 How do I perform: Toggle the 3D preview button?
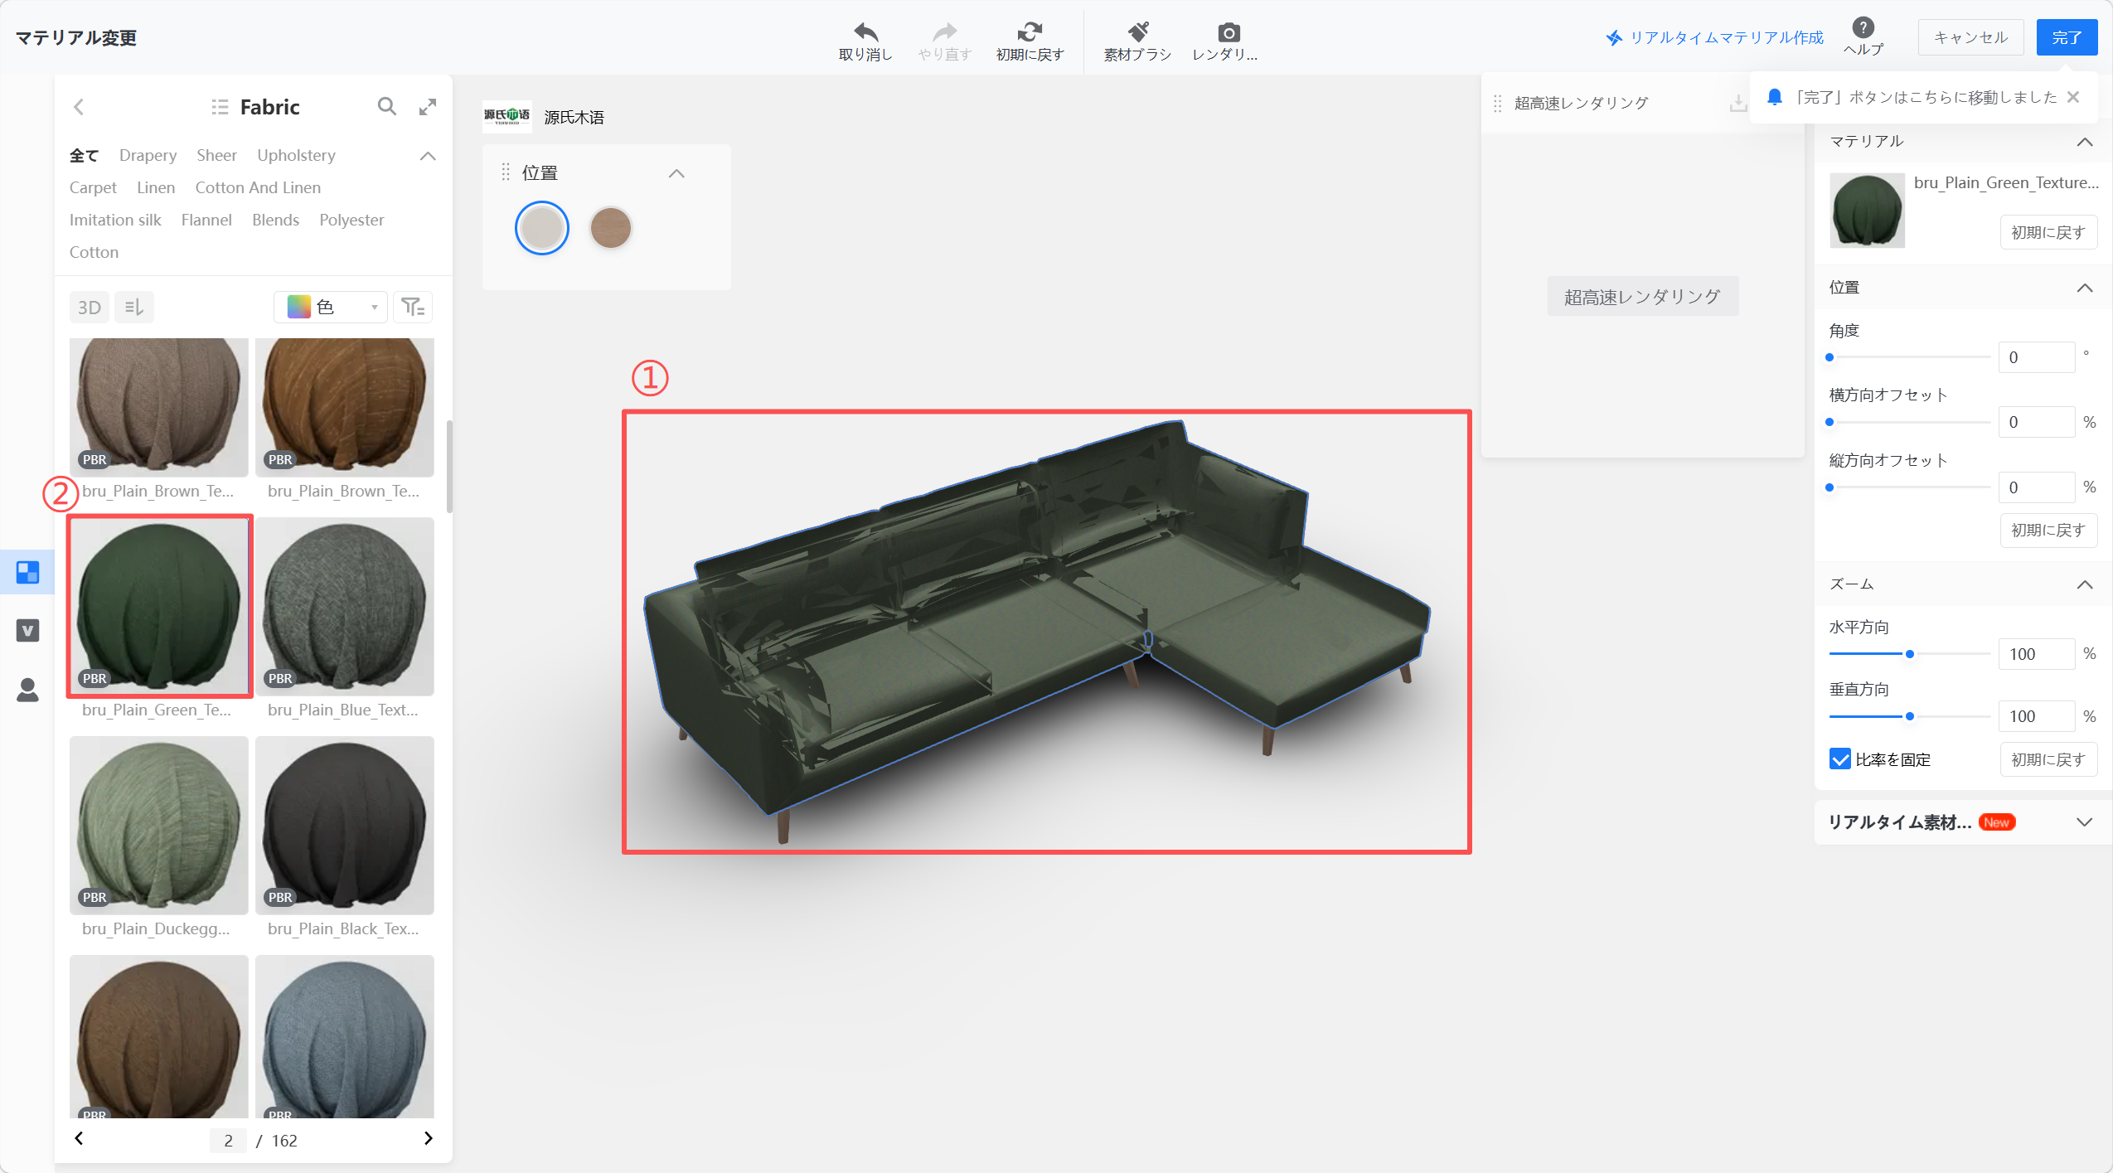[x=89, y=308]
